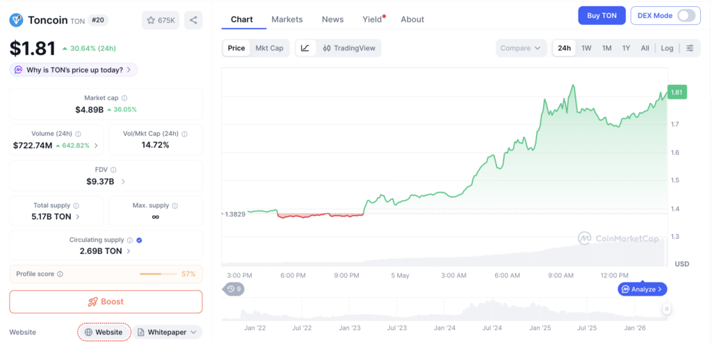Click the Boost button
Image resolution: width=712 pixels, height=343 pixels.
[x=106, y=302]
